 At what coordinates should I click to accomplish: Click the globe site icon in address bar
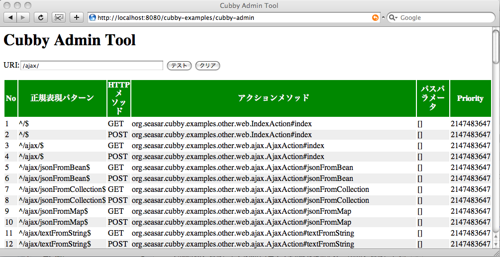tap(93, 17)
